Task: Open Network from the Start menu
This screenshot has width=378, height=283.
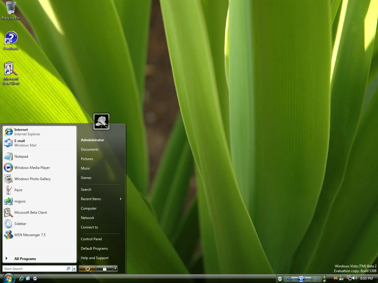Action: (101, 218)
